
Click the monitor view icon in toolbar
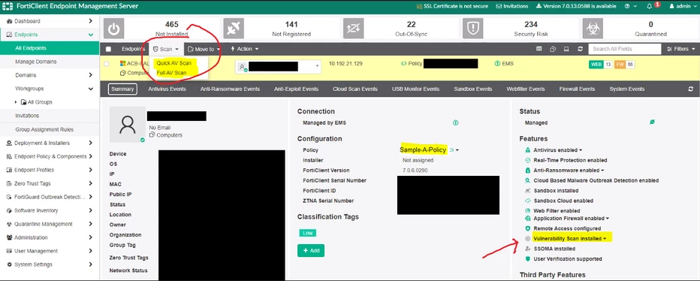[x=566, y=49]
